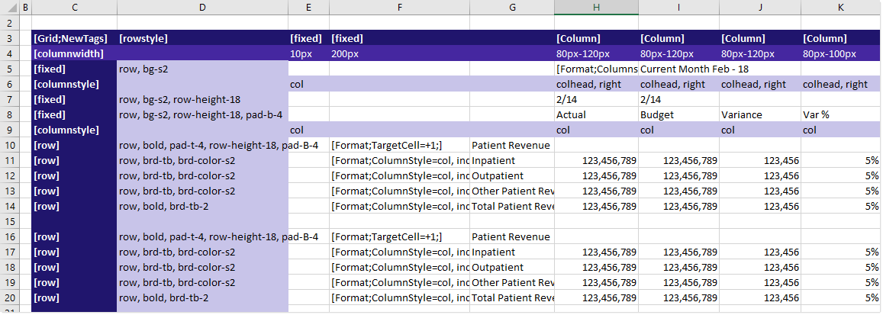Select the "[Grid;NewTags]" cell
The width and height of the screenshot is (883, 315).
[74, 38]
